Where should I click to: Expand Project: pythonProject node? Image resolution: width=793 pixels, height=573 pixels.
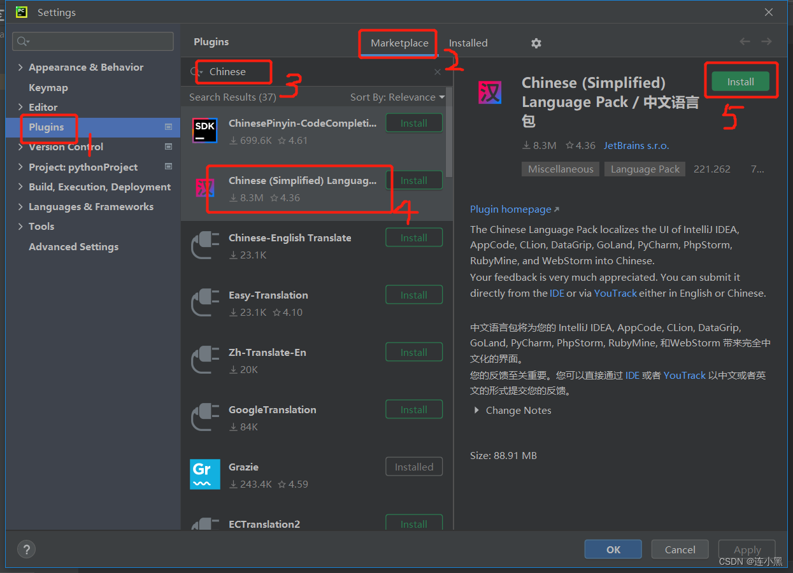(20, 167)
